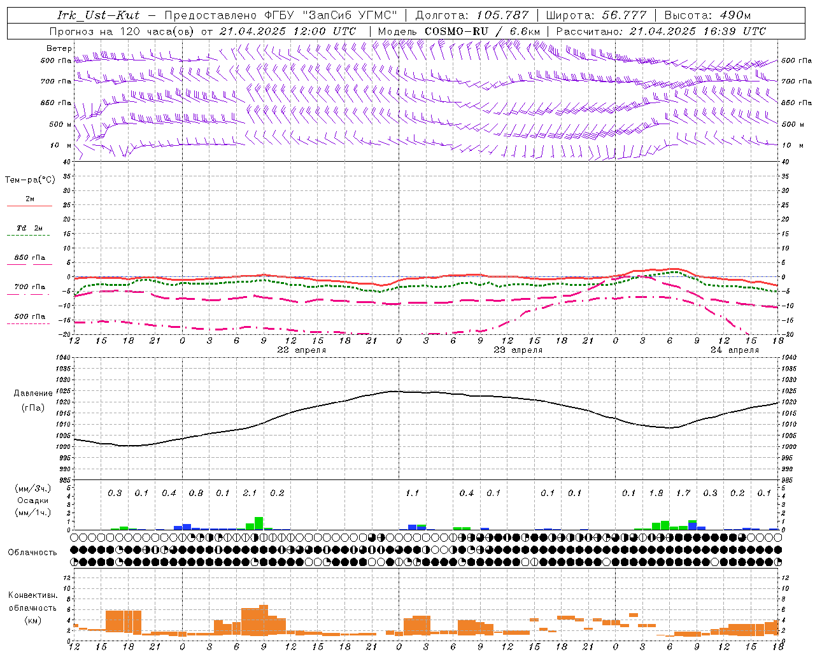The width and height of the screenshot is (815, 652).
Task: Click the 2.1 precipitation total value
Action: [250, 493]
